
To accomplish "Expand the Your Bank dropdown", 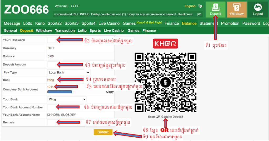I will [x=67, y=99].
